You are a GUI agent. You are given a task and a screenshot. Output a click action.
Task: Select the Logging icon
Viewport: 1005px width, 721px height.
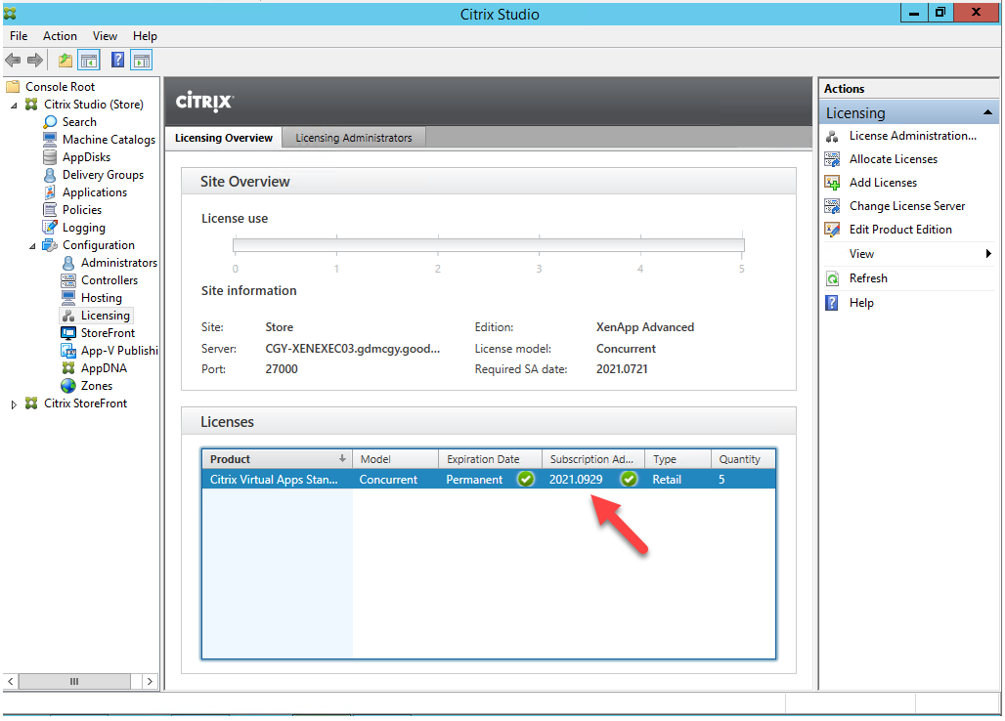50,228
